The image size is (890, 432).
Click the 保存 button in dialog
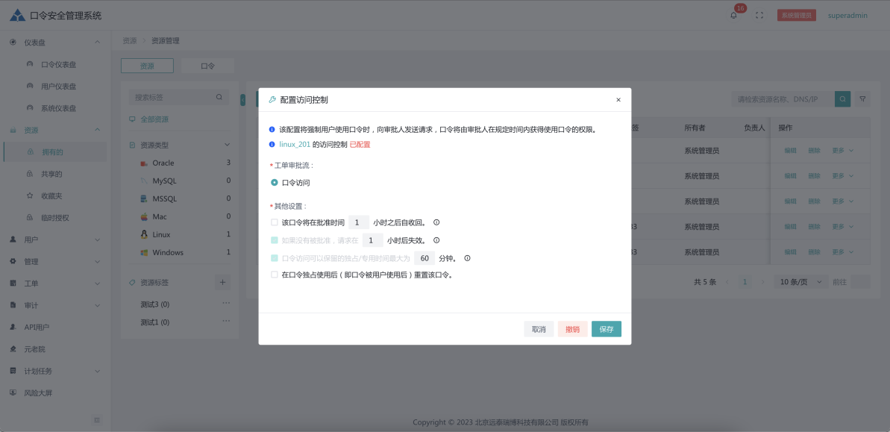pos(606,329)
